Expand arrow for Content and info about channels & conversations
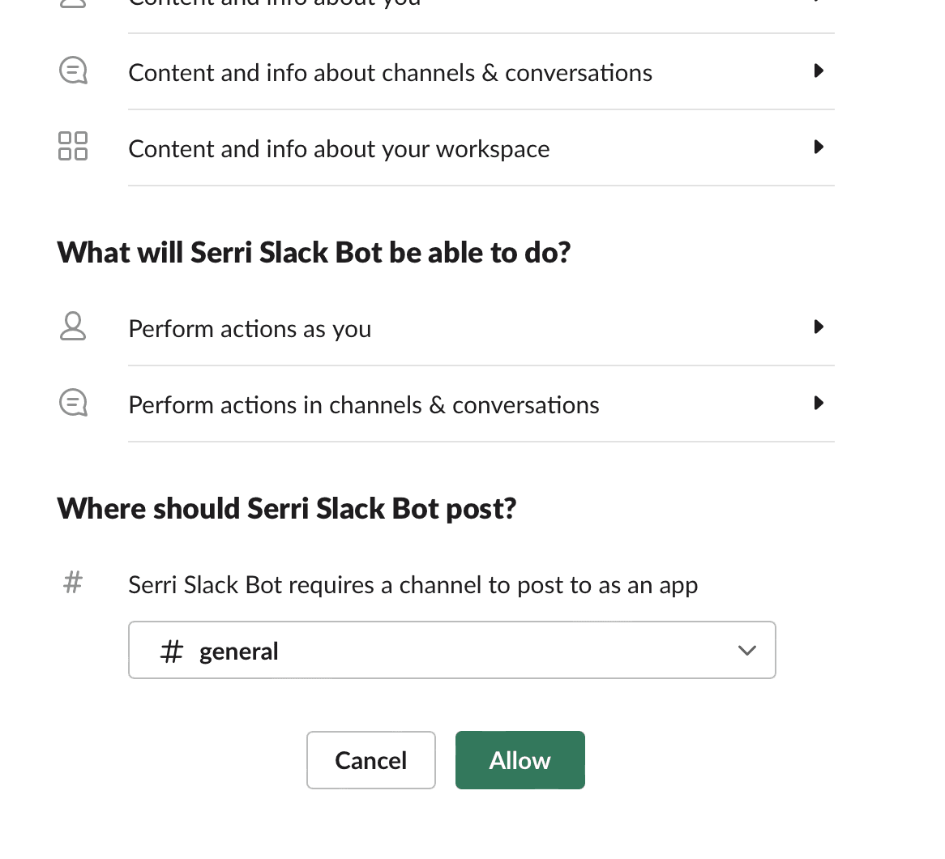 pyautogui.click(x=819, y=71)
